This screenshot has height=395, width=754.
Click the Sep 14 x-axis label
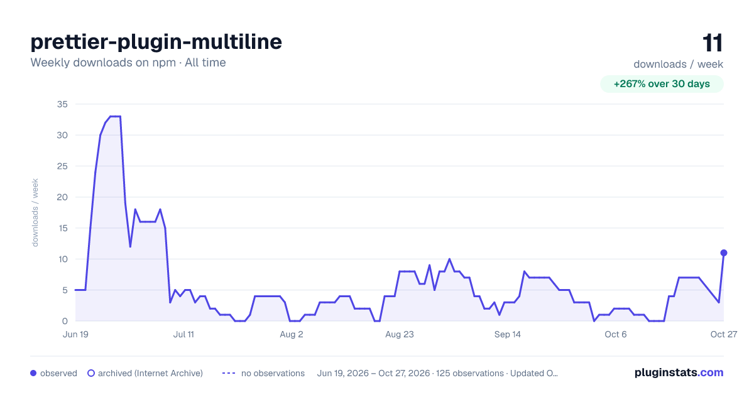(x=508, y=334)
